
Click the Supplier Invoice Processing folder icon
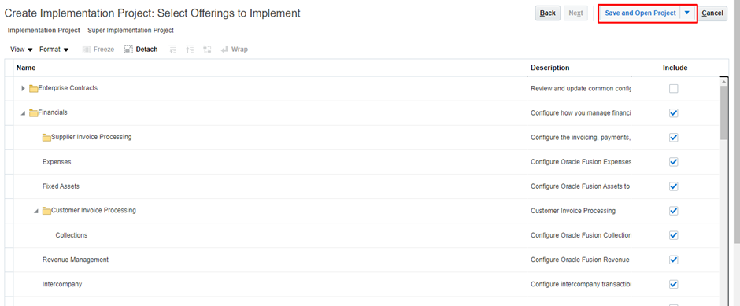coord(46,137)
